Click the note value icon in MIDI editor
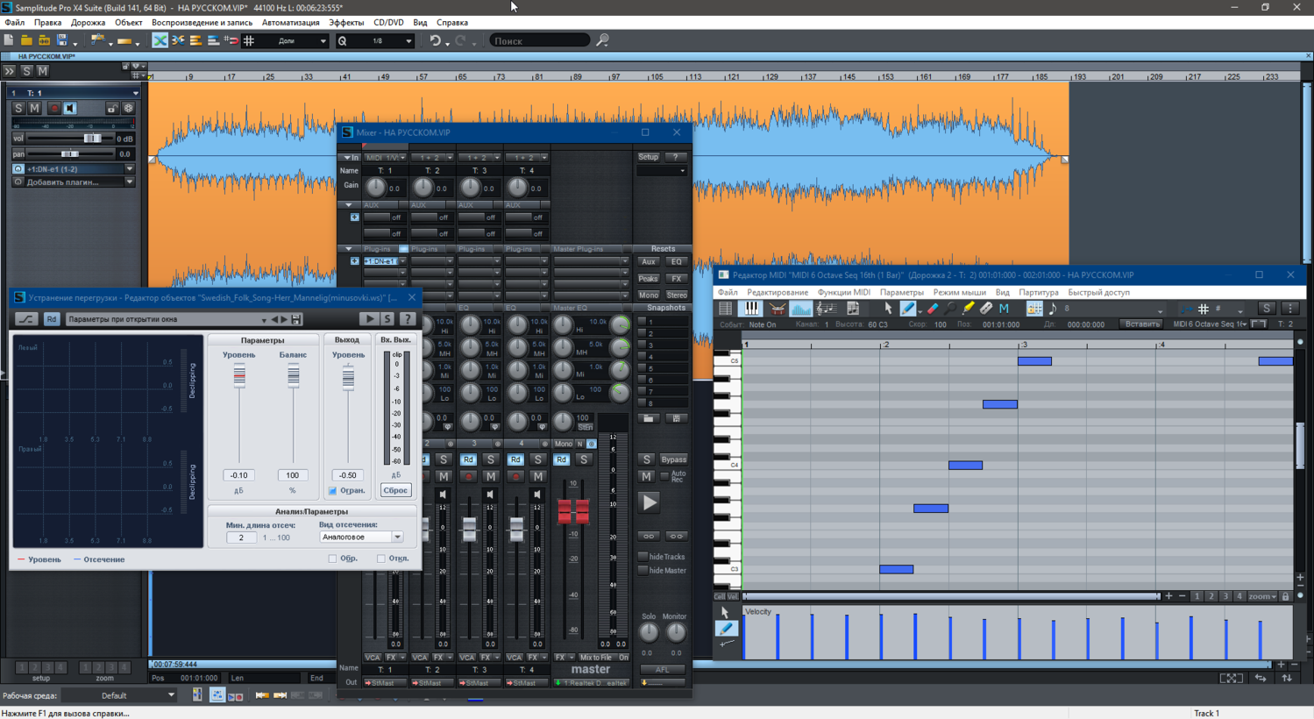1314x719 pixels. coord(1053,309)
